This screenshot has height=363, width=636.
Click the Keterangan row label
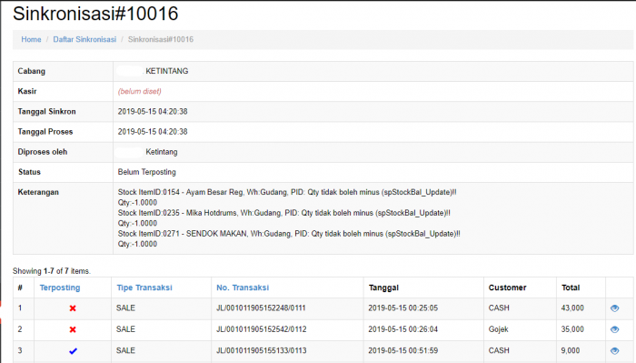click(38, 192)
